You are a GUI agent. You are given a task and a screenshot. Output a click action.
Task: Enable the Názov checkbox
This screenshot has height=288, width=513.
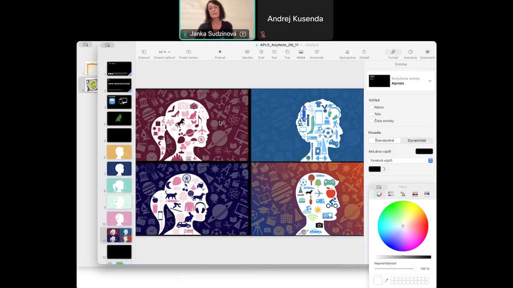(371, 107)
